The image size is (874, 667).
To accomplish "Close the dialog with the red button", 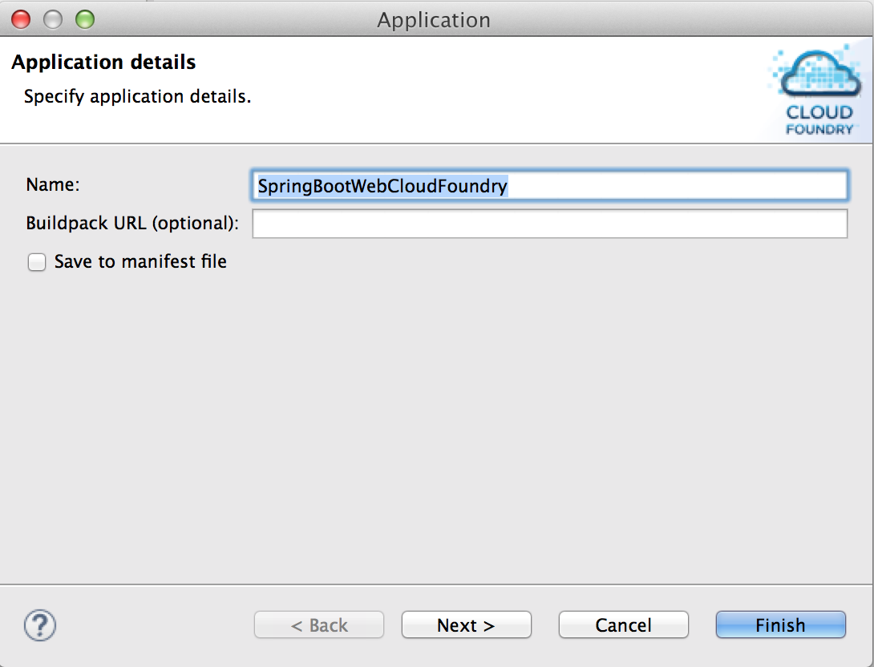I will click(22, 19).
